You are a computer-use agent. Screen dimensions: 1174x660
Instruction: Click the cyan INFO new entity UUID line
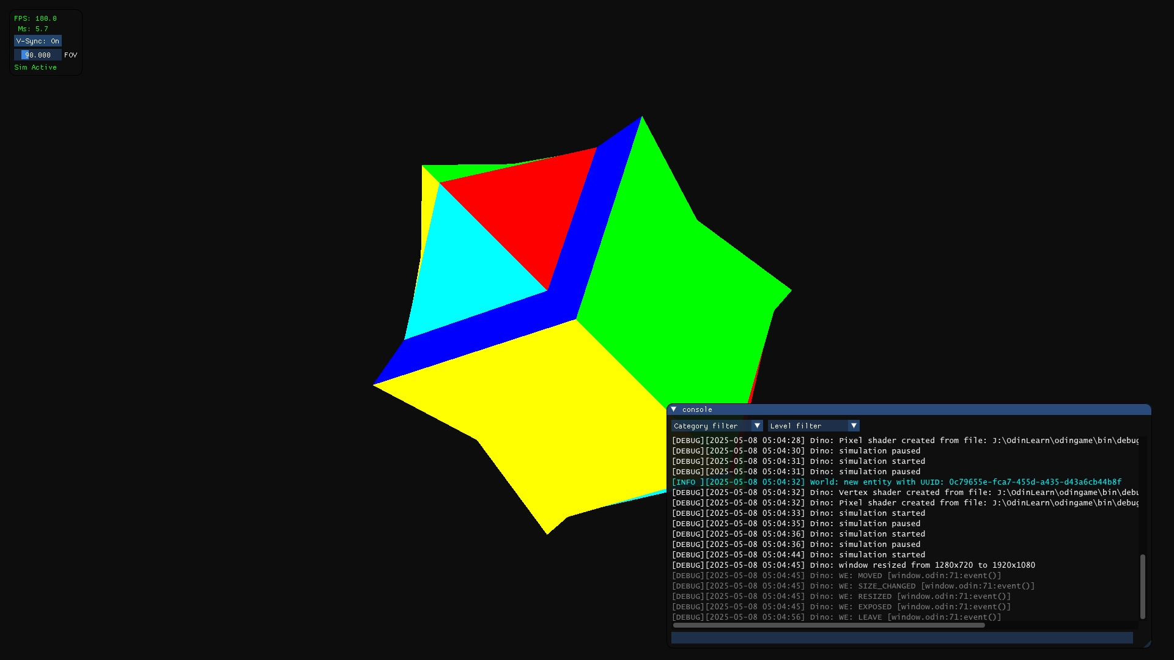896,482
